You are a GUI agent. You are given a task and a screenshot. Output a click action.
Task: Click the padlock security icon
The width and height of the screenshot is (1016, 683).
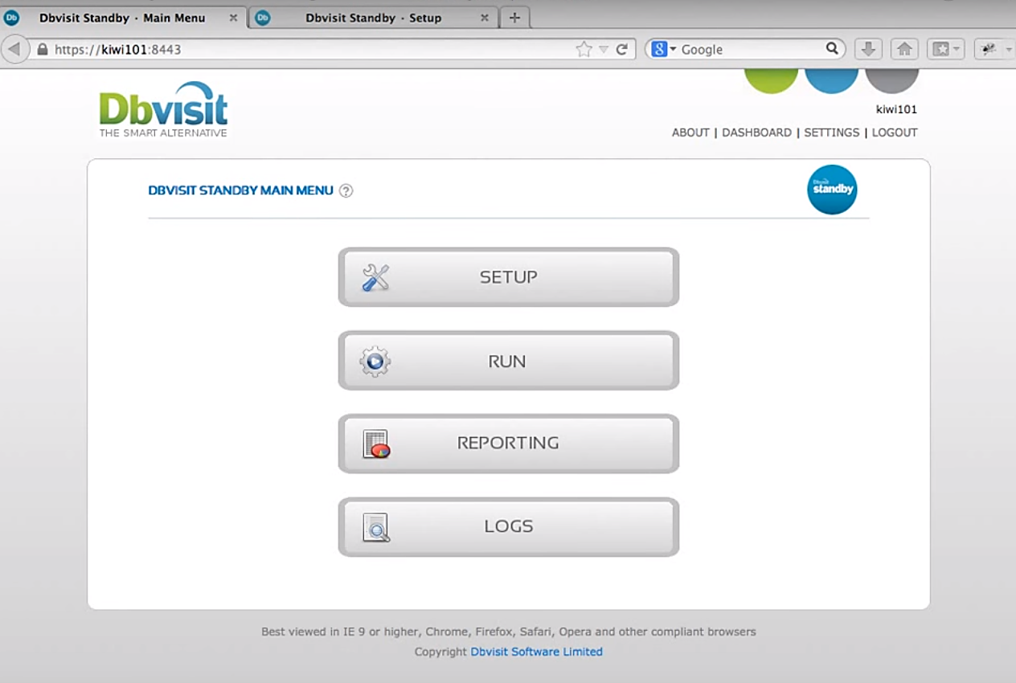[x=43, y=49]
